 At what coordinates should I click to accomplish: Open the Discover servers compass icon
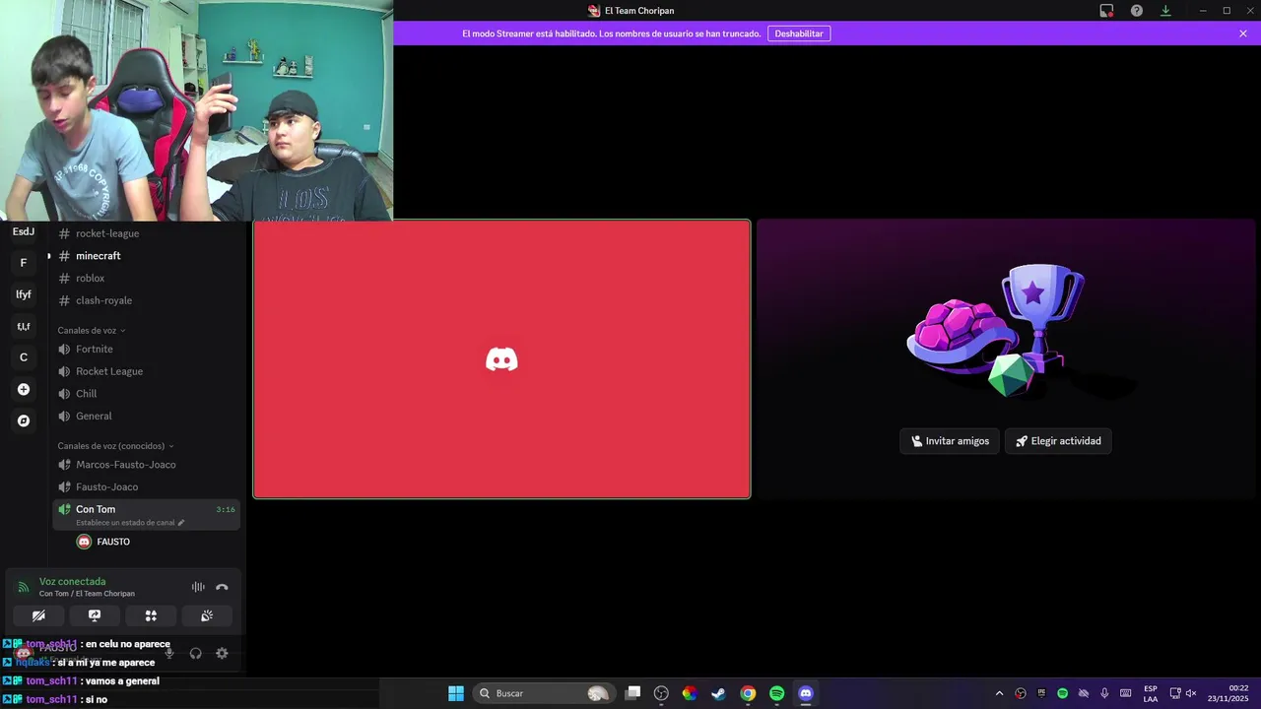[x=24, y=420]
